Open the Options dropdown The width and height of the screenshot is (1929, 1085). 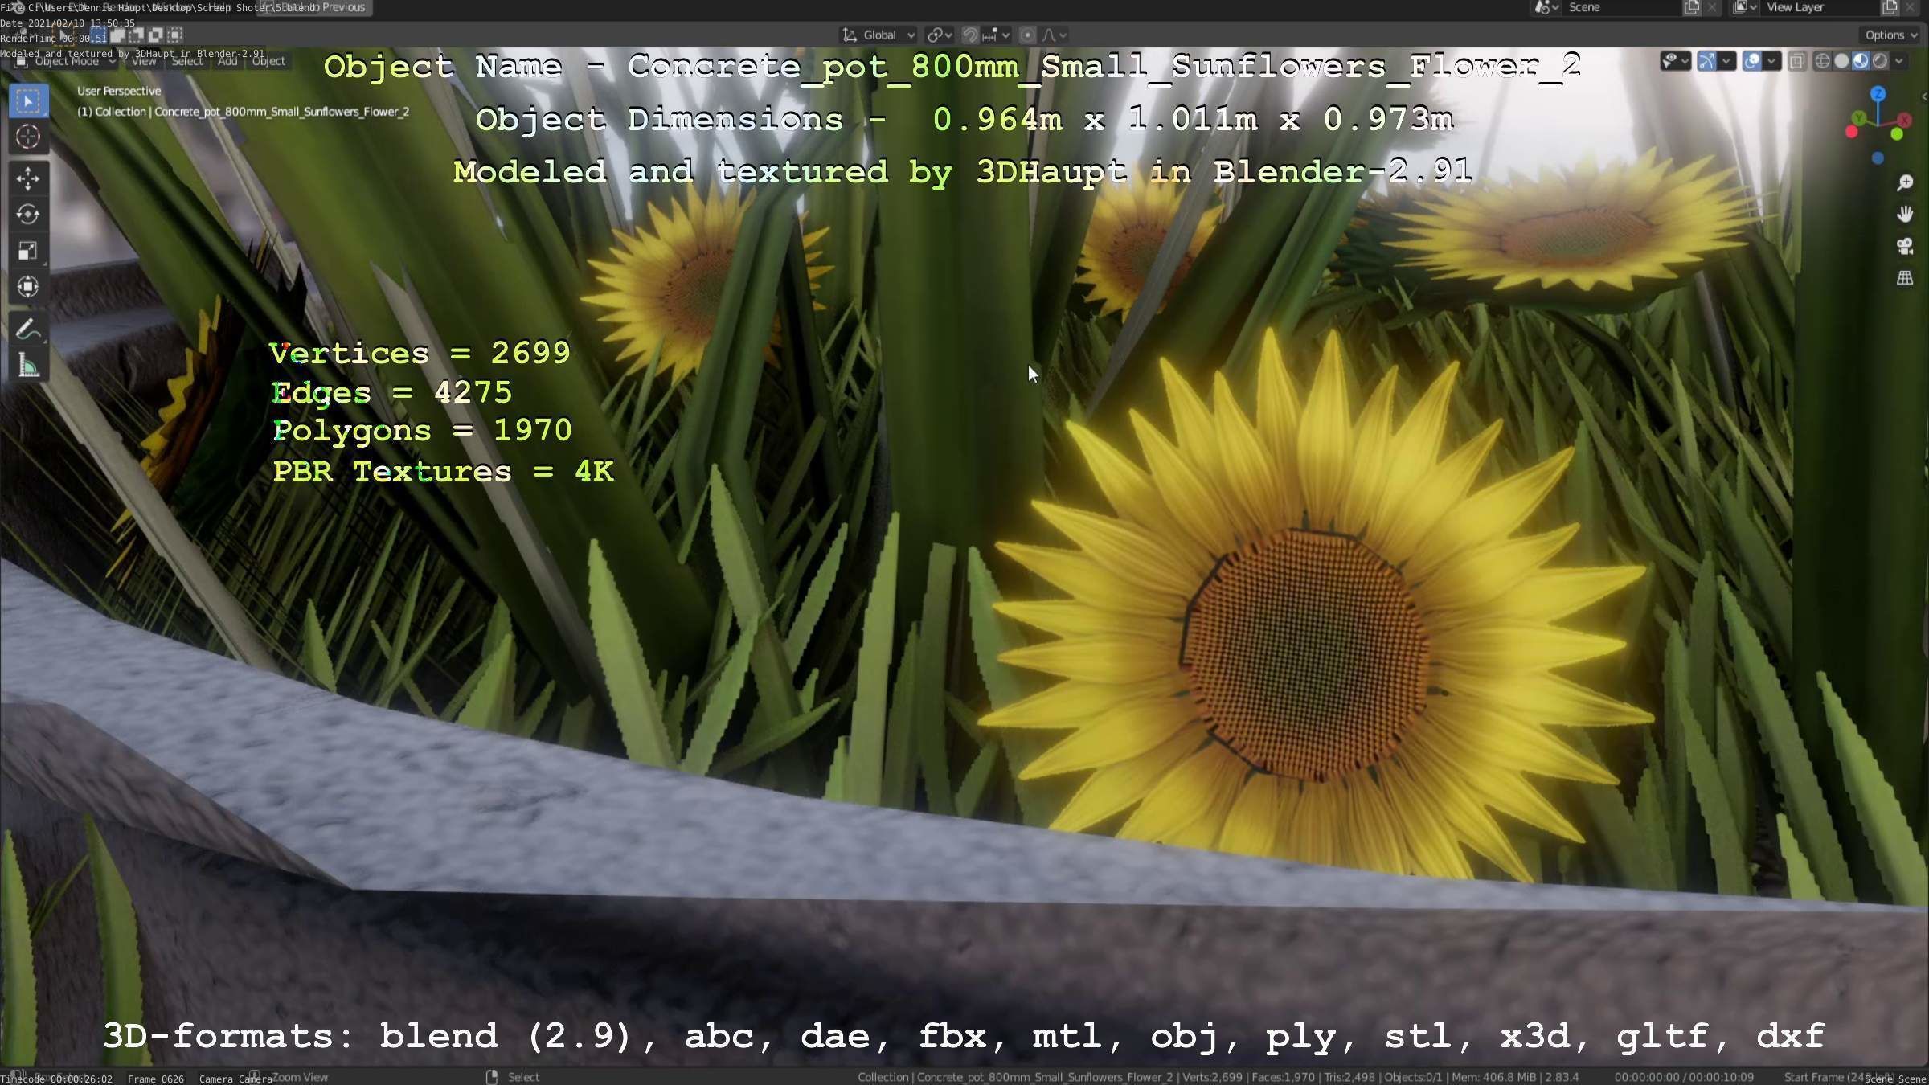(1890, 35)
